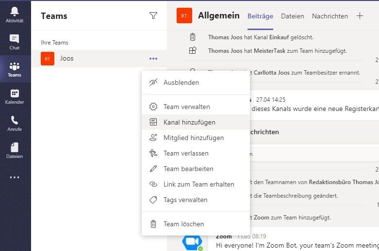
Task: Select the Joos team row
Action: coord(99,59)
